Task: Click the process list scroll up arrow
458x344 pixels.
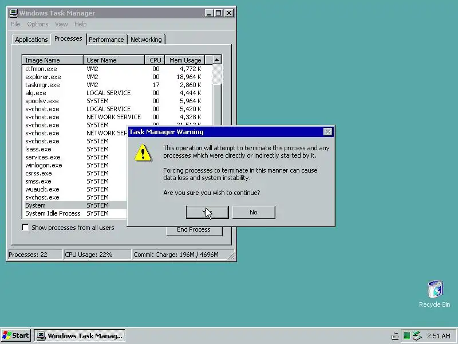Action: (216, 60)
